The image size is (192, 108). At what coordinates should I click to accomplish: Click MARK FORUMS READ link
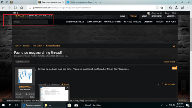(x=75, y=22)
